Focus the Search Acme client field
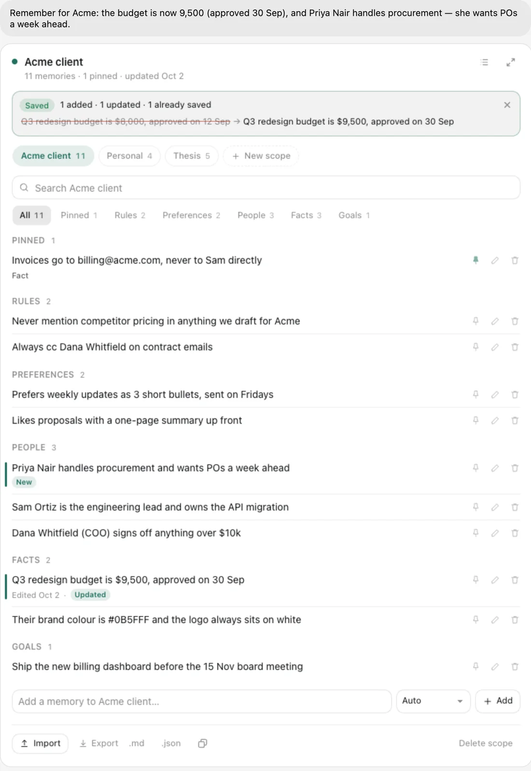Image resolution: width=531 pixels, height=771 pixels. coord(266,188)
